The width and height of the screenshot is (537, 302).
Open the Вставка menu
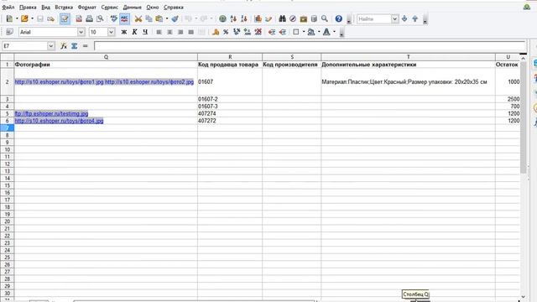click(x=64, y=8)
